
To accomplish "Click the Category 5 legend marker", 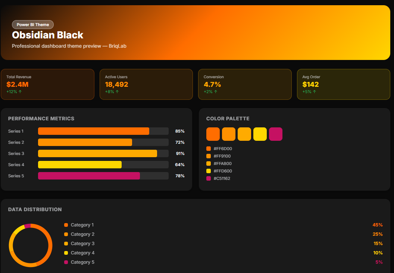I will tap(66, 262).
